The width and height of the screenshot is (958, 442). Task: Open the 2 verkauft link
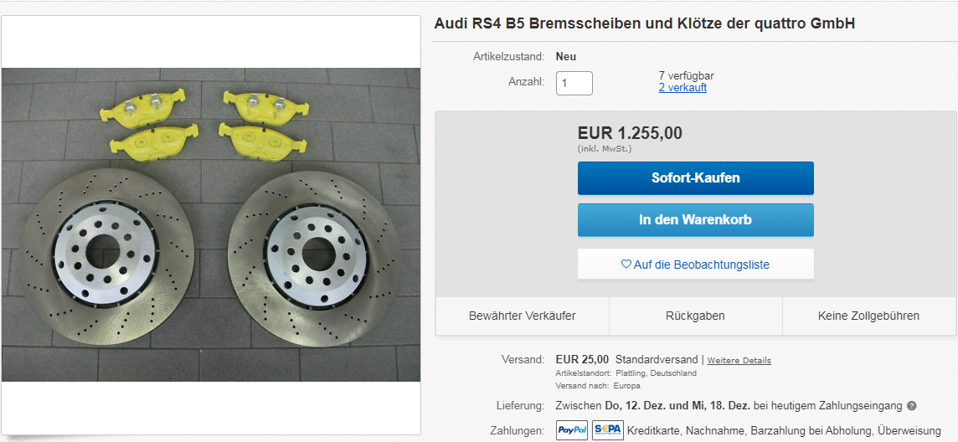click(682, 87)
